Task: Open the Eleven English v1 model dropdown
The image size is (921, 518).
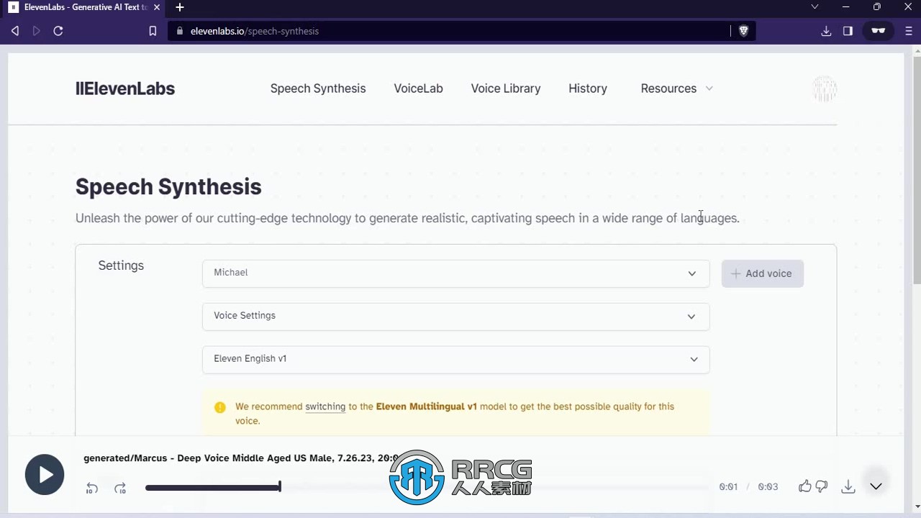Action: click(x=455, y=359)
